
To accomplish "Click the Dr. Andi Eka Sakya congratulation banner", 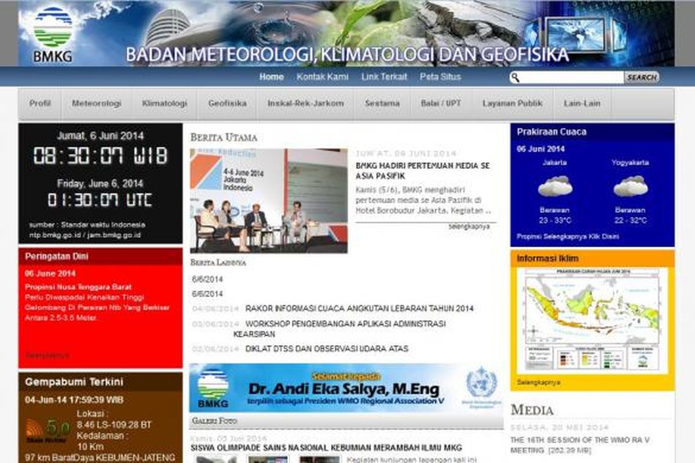I will point(346,388).
